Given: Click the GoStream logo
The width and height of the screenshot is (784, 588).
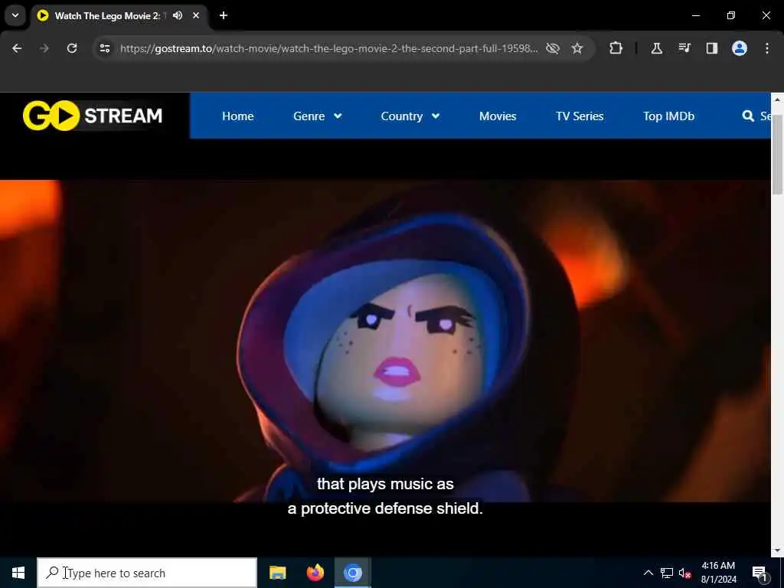Looking at the screenshot, I should tap(93, 116).
